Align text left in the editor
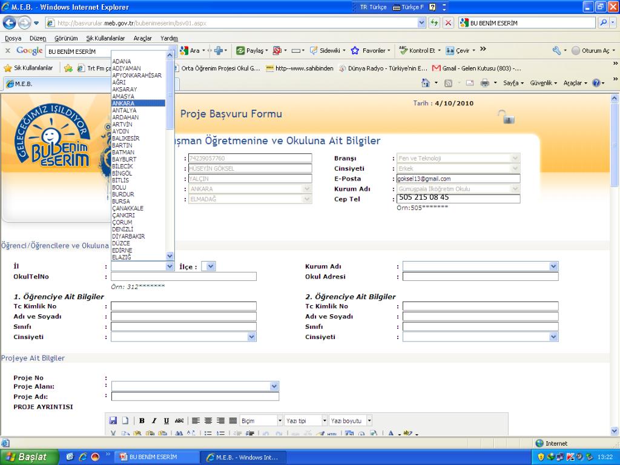The width and height of the screenshot is (620, 465). coord(196,421)
